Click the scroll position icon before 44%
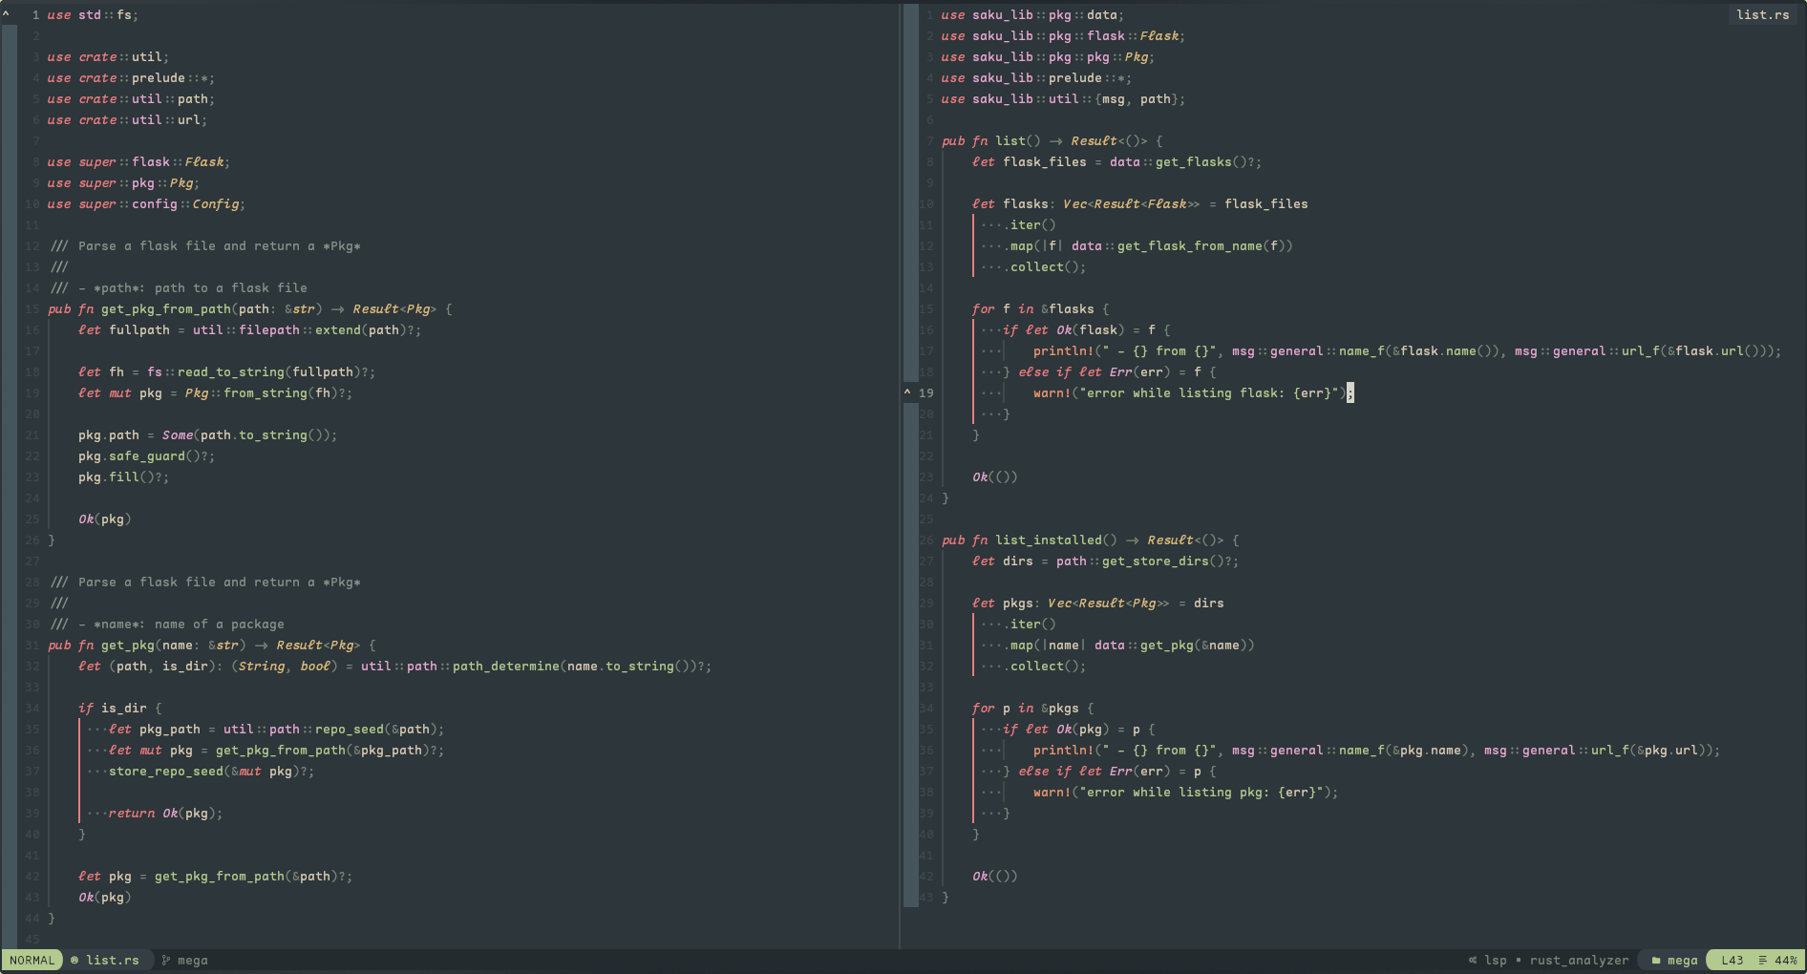1807x974 pixels. pyautogui.click(x=1762, y=960)
